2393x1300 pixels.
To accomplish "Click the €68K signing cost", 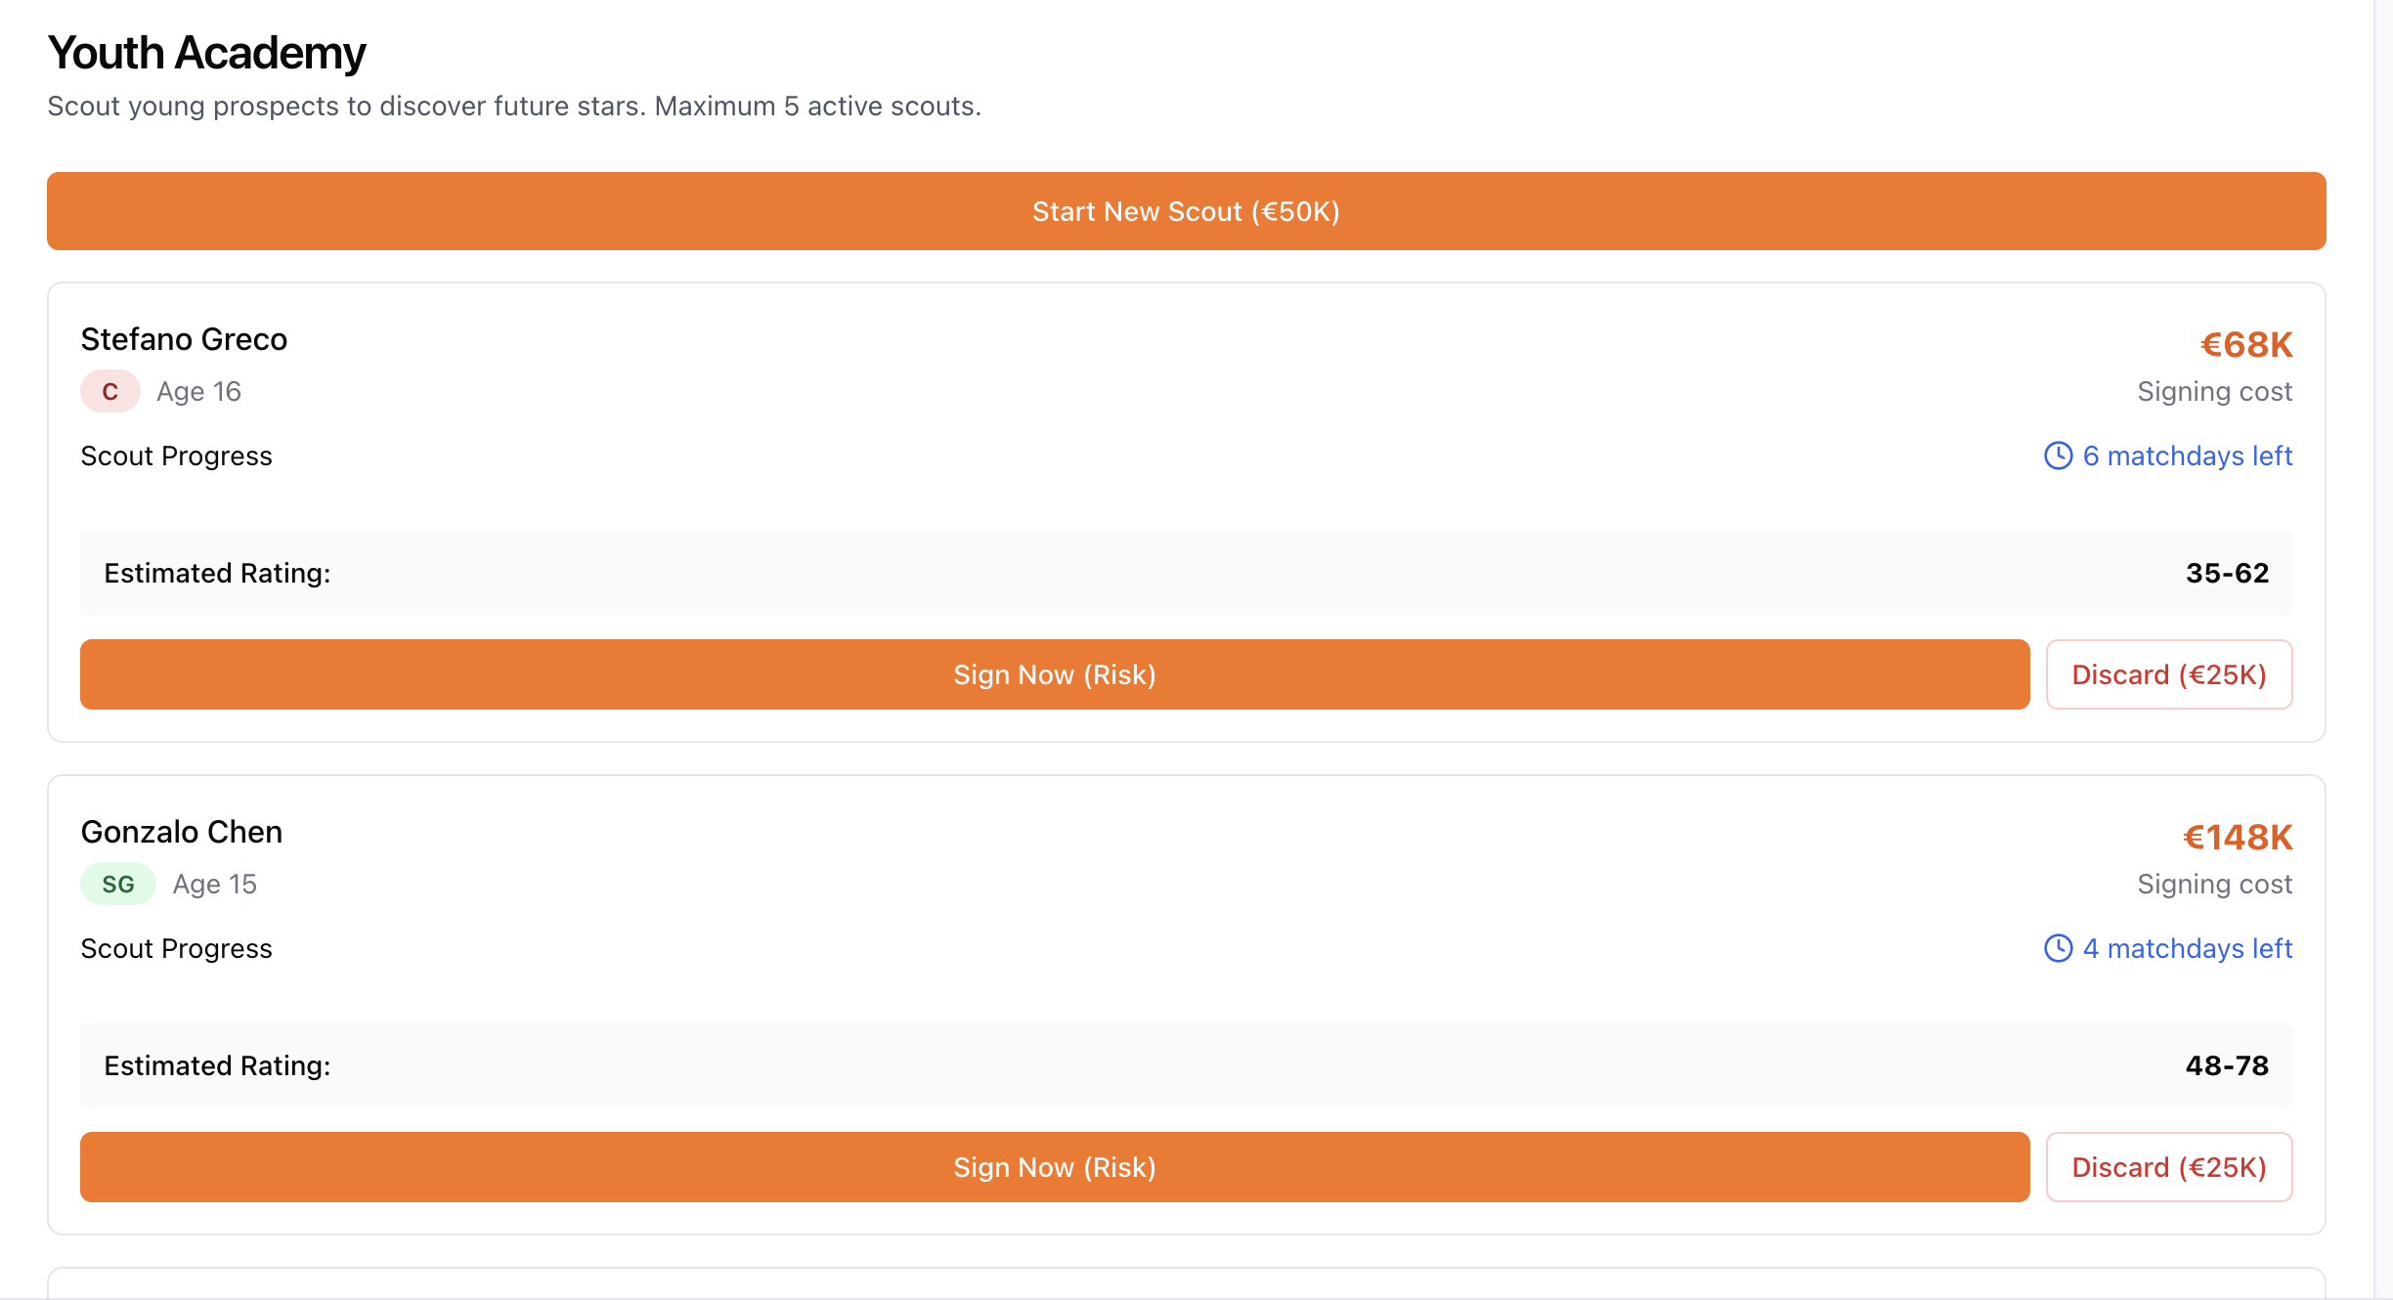I will coord(2245,345).
